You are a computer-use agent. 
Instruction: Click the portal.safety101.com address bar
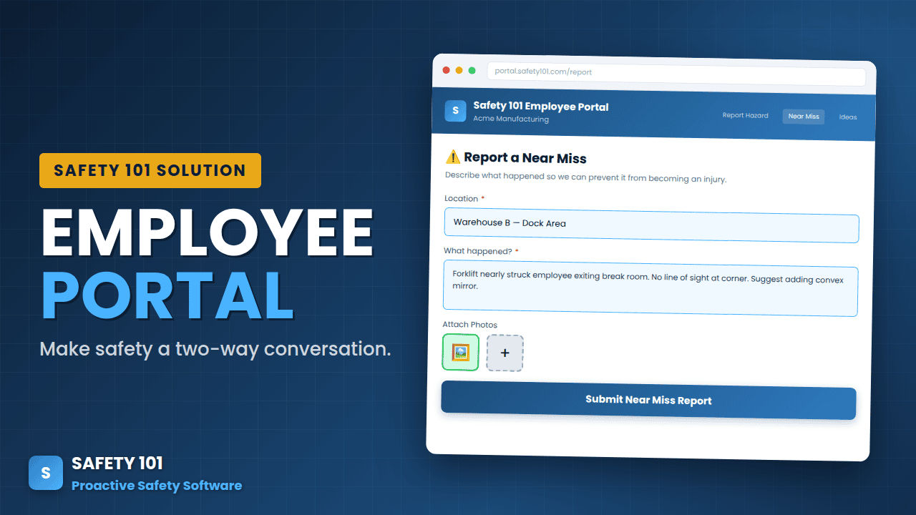pos(676,72)
